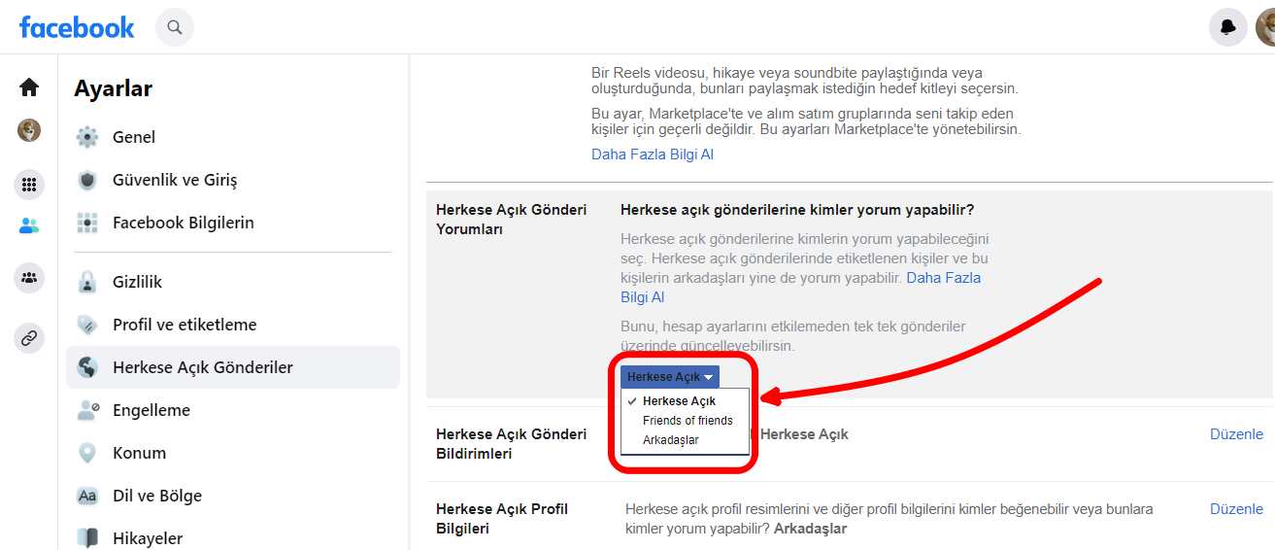1275x550 pixels.
Task: Open the Groups icon in left rail
Action: tap(29, 279)
